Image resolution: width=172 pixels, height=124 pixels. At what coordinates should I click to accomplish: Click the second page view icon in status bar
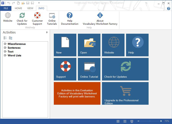tap(125, 121)
